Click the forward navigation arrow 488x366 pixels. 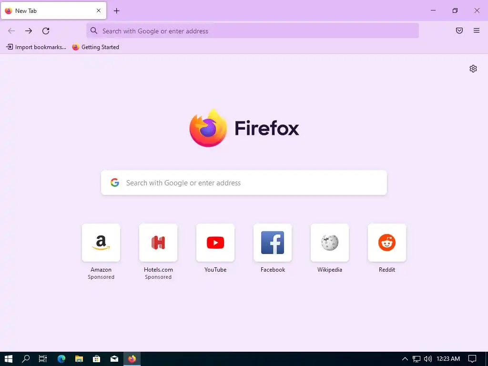point(29,31)
